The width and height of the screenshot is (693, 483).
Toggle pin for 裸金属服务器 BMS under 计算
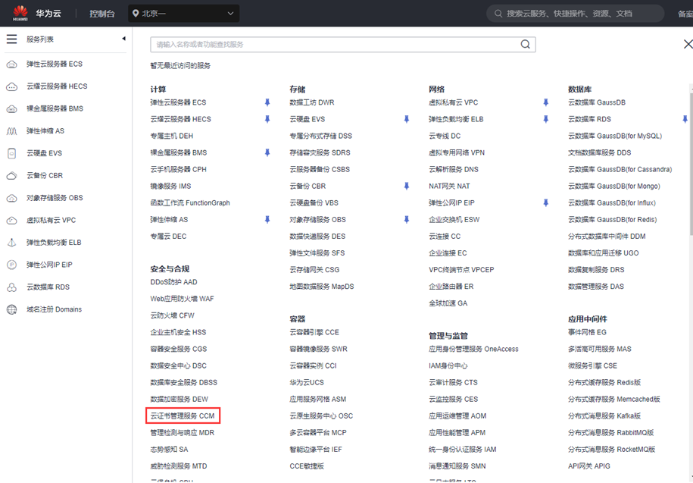(x=267, y=153)
